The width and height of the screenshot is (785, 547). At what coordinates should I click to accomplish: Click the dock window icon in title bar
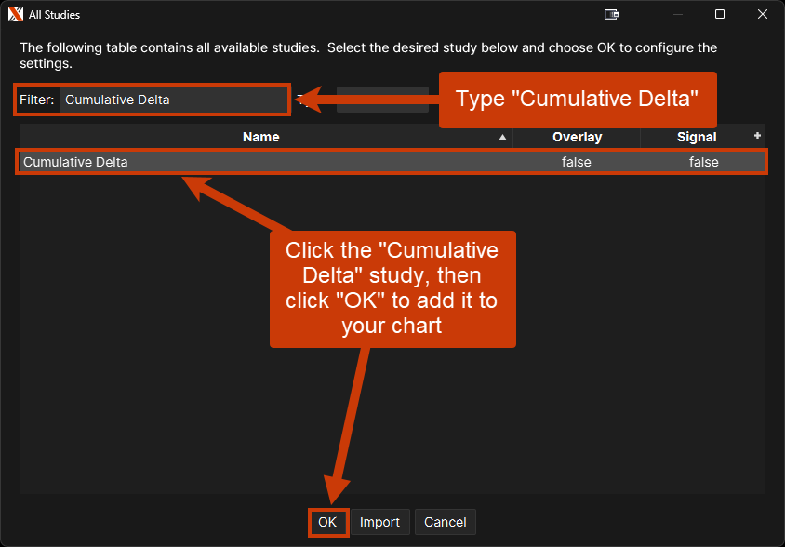[x=611, y=14]
